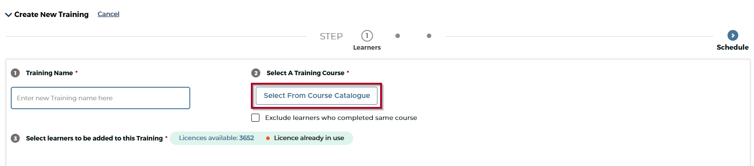Viewport: 754px width, 166px height.
Task: Tick the Exclude learners checkbox
Action: tap(255, 118)
